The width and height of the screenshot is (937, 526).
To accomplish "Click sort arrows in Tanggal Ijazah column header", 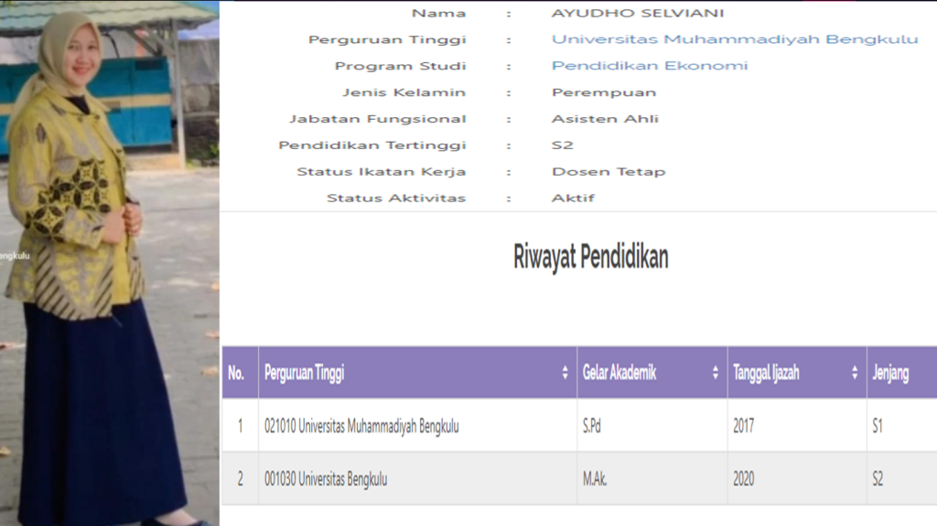I will tap(855, 373).
